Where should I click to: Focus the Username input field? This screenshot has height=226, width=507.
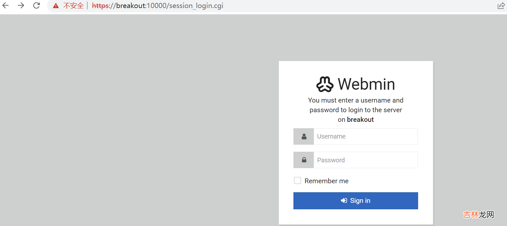pyautogui.click(x=365, y=137)
